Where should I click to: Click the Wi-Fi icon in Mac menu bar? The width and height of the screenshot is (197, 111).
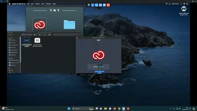pos(167,4)
